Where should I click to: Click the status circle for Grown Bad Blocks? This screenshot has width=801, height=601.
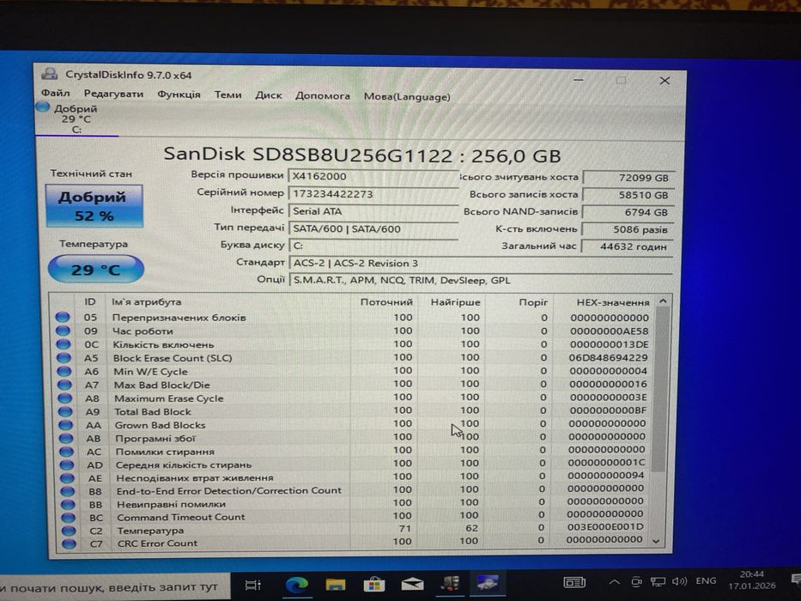66,425
